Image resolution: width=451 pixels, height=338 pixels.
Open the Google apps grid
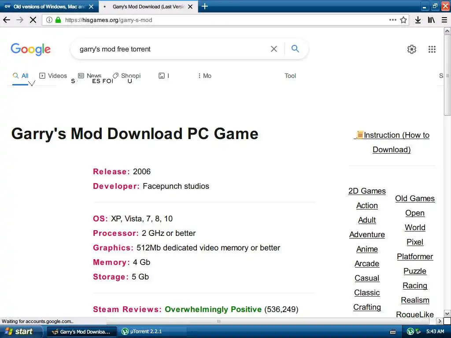[x=432, y=49]
